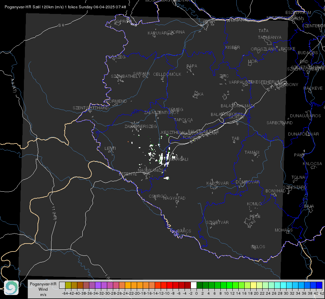Click the KALOCSA town label

coord(312,164)
